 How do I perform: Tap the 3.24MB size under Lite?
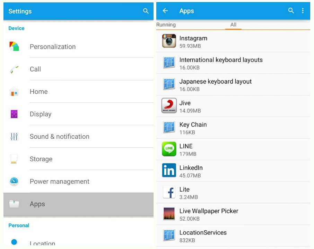pyautogui.click(x=189, y=197)
